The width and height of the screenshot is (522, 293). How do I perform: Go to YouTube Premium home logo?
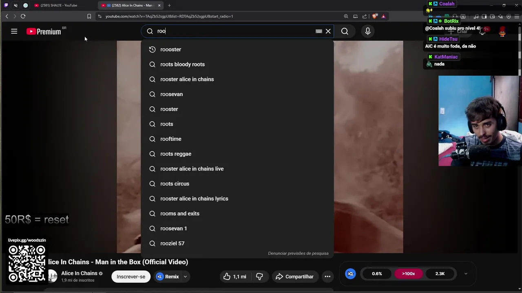point(44,31)
